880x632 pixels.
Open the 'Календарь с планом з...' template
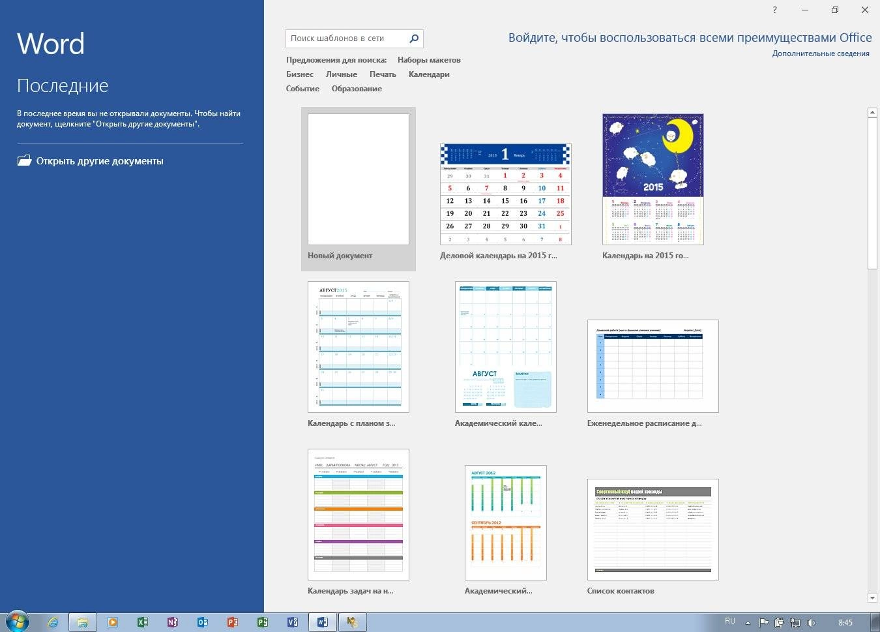click(359, 347)
